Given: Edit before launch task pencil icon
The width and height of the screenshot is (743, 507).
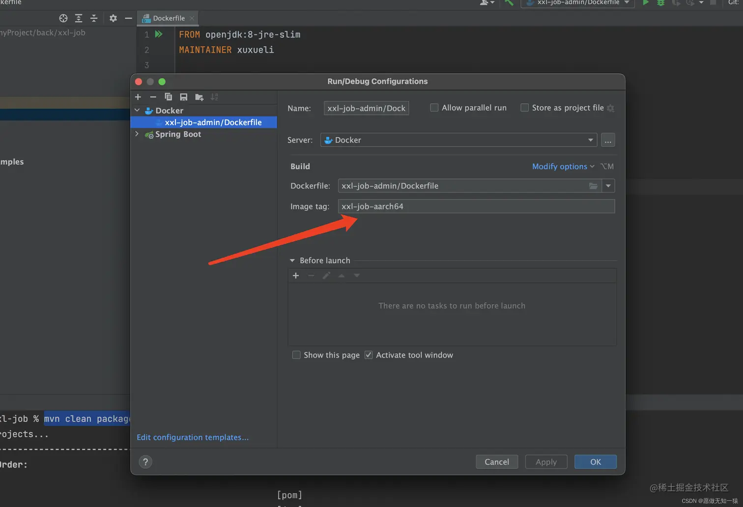Looking at the screenshot, I should [326, 276].
